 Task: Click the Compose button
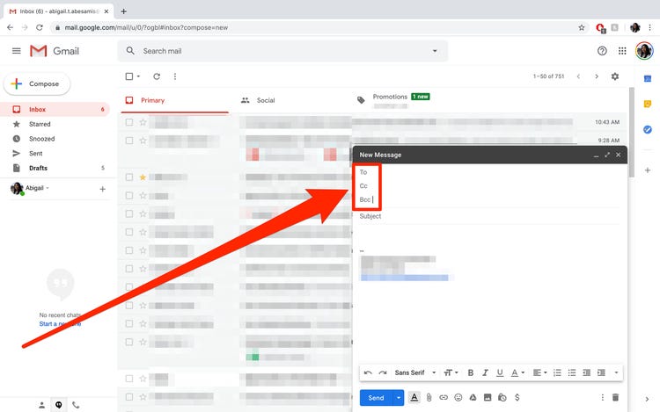37,84
